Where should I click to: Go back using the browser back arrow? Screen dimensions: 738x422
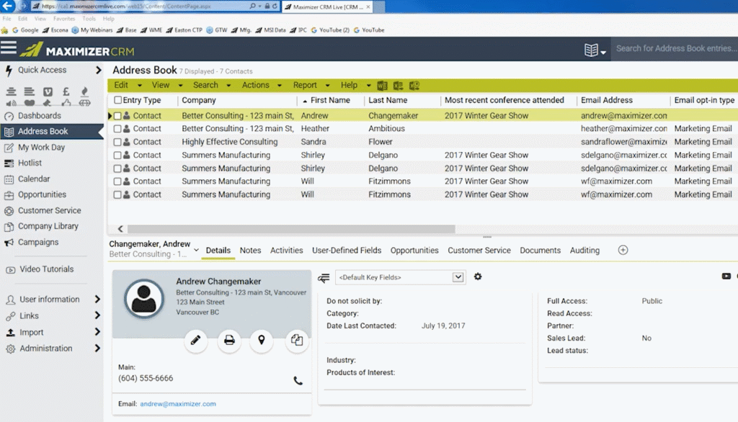(x=7, y=6)
